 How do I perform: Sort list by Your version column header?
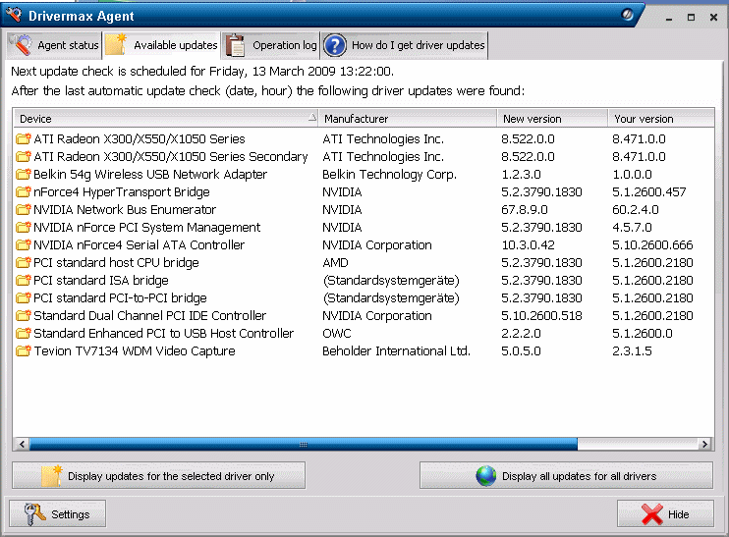pos(661,119)
